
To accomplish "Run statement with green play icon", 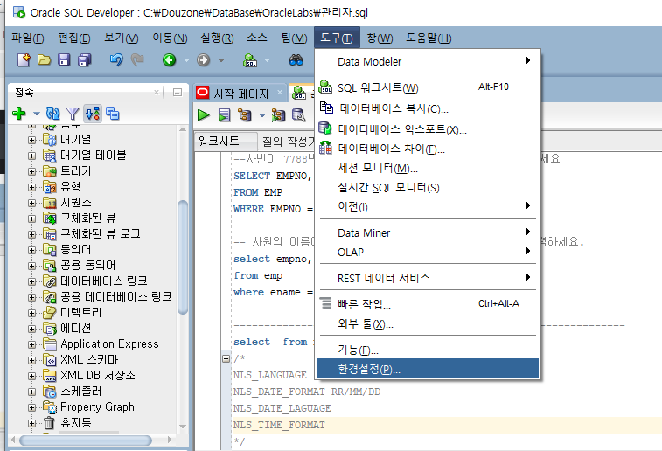I will coord(204,114).
